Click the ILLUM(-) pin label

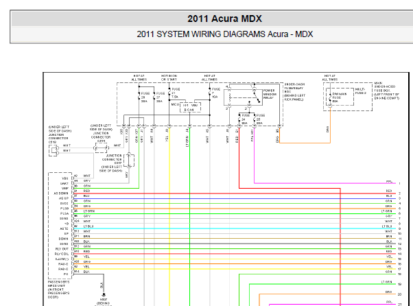pos(62,259)
